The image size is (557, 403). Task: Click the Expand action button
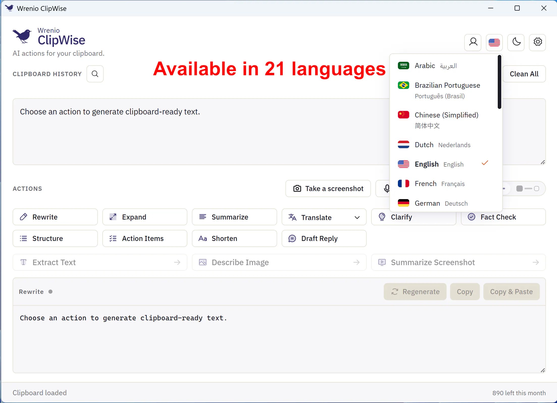click(145, 217)
